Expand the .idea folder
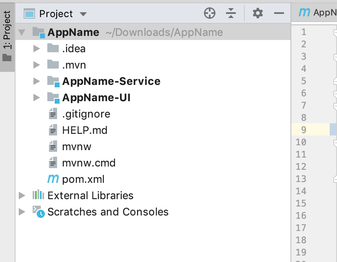Screen dimensions: 337x262 (37, 49)
